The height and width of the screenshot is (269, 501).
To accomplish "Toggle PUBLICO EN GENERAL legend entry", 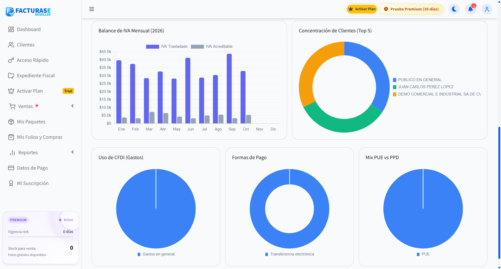I will 417,80.
